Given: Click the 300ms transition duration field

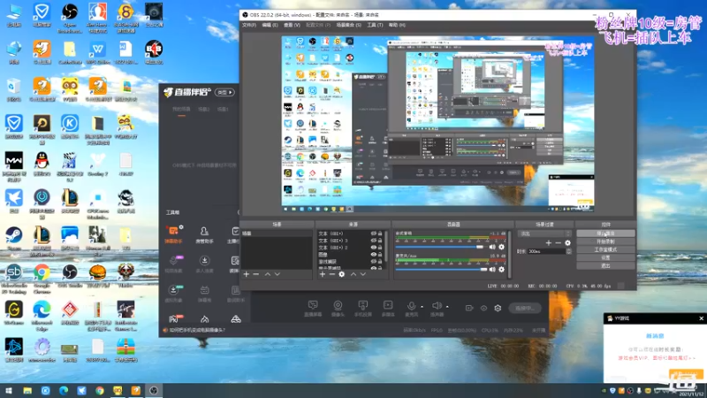Looking at the screenshot, I should 546,251.
